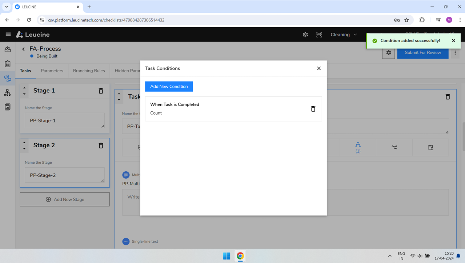Click the Single-line text parameter label
Viewport: 465px width, 263px height.
click(145, 242)
